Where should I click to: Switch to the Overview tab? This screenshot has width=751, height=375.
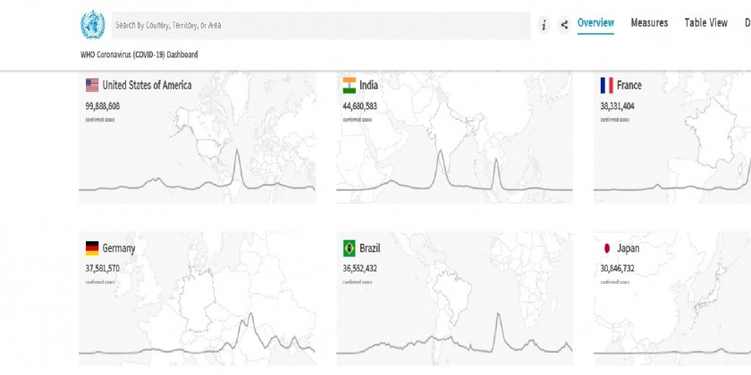pyautogui.click(x=595, y=23)
